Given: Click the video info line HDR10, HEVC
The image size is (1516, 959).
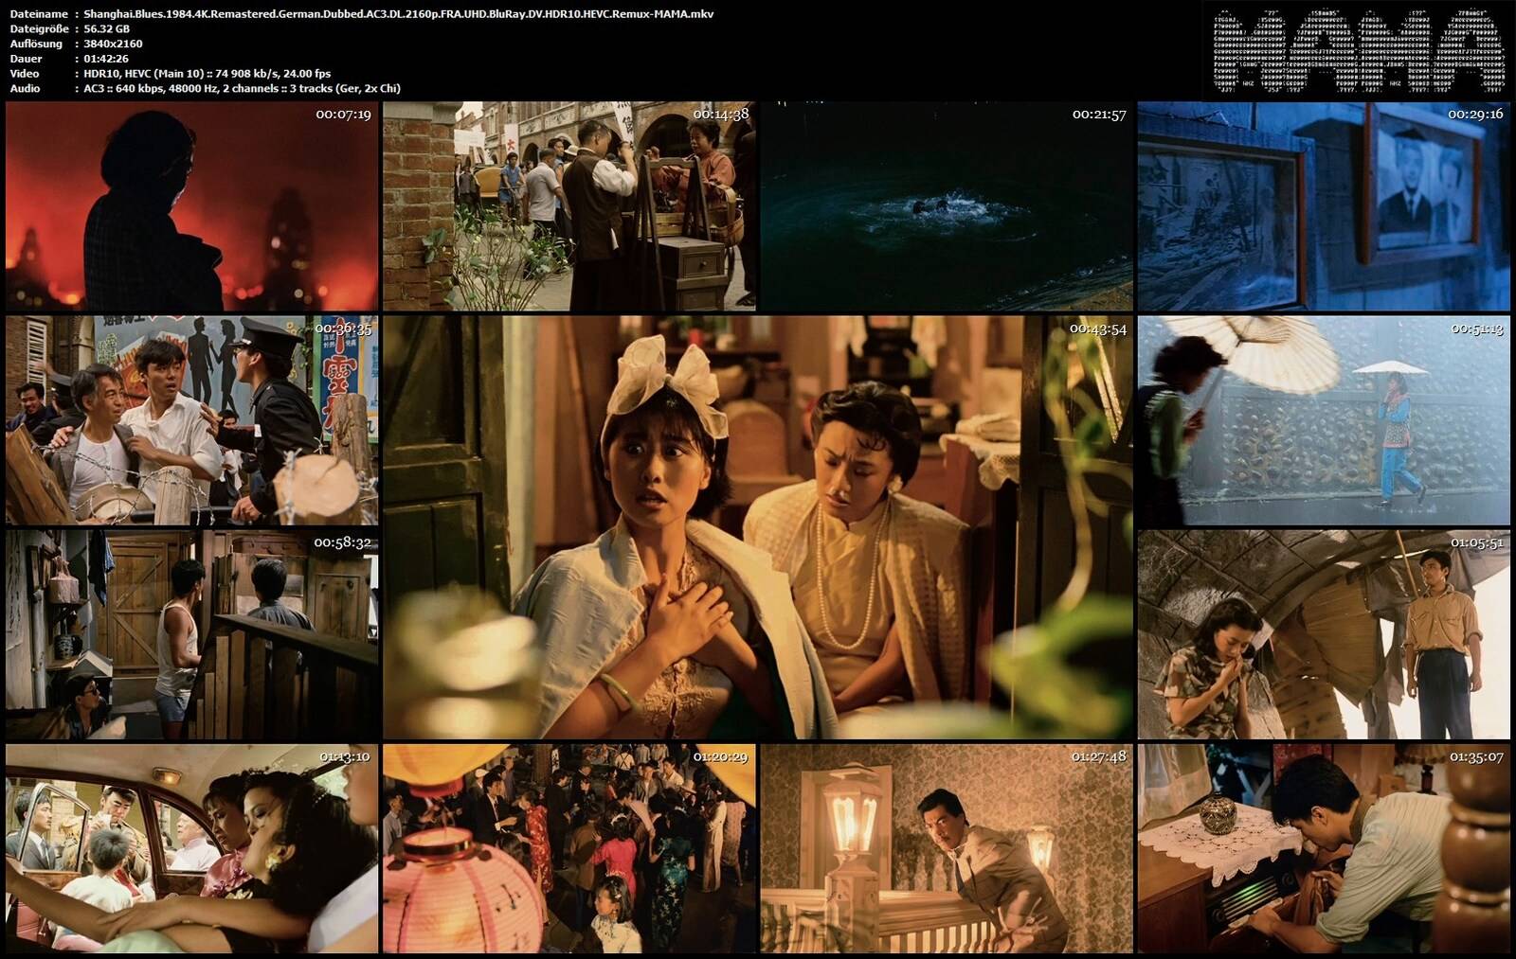Looking at the screenshot, I should [208, 74].
